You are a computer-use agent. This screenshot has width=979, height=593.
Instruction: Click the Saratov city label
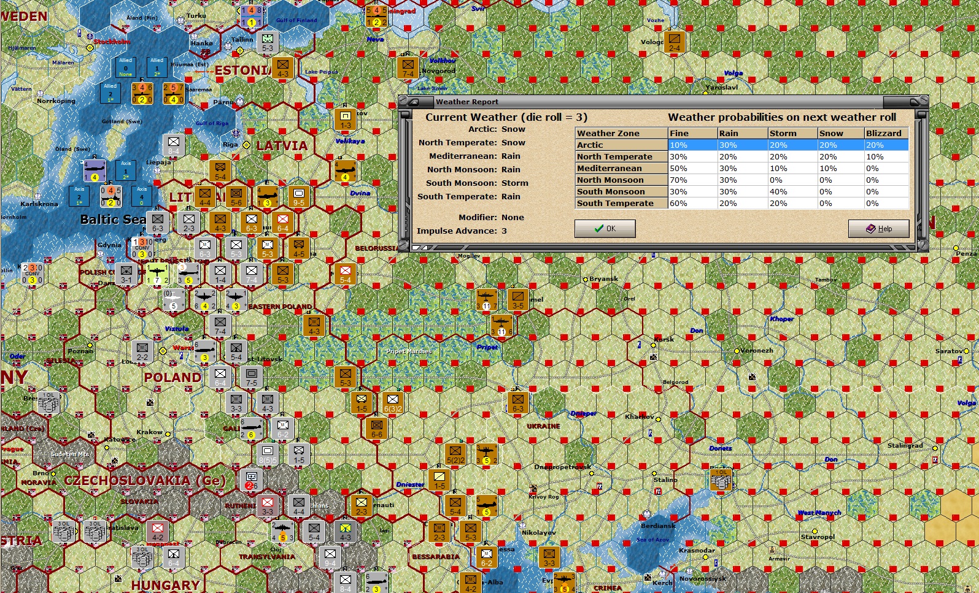point(949,351)
